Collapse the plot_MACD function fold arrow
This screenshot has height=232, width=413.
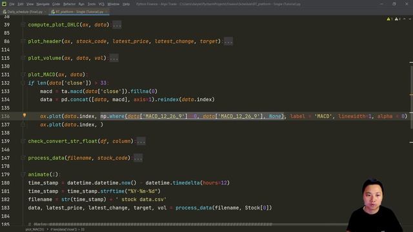tap(23, 75)
